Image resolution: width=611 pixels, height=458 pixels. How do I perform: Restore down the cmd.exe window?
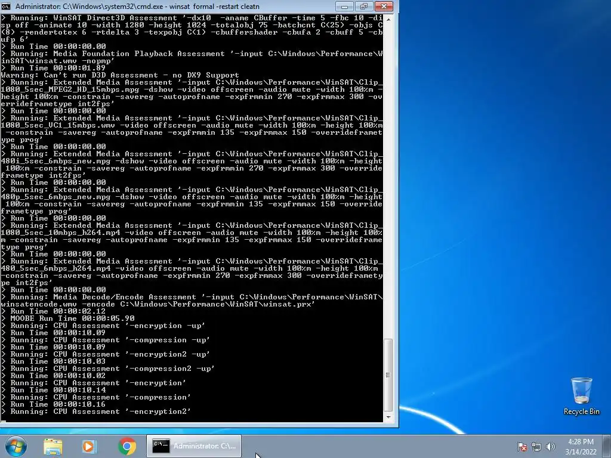point(364,6)
